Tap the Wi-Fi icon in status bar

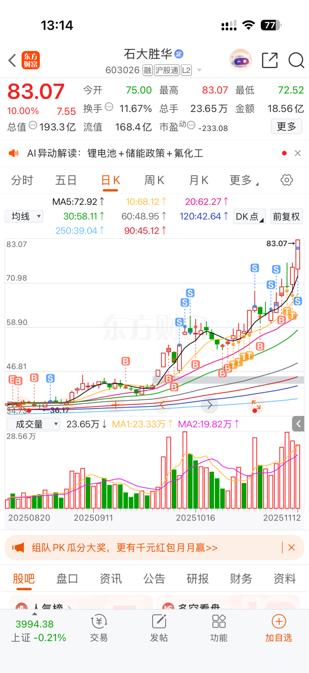(x=249, y=25)
